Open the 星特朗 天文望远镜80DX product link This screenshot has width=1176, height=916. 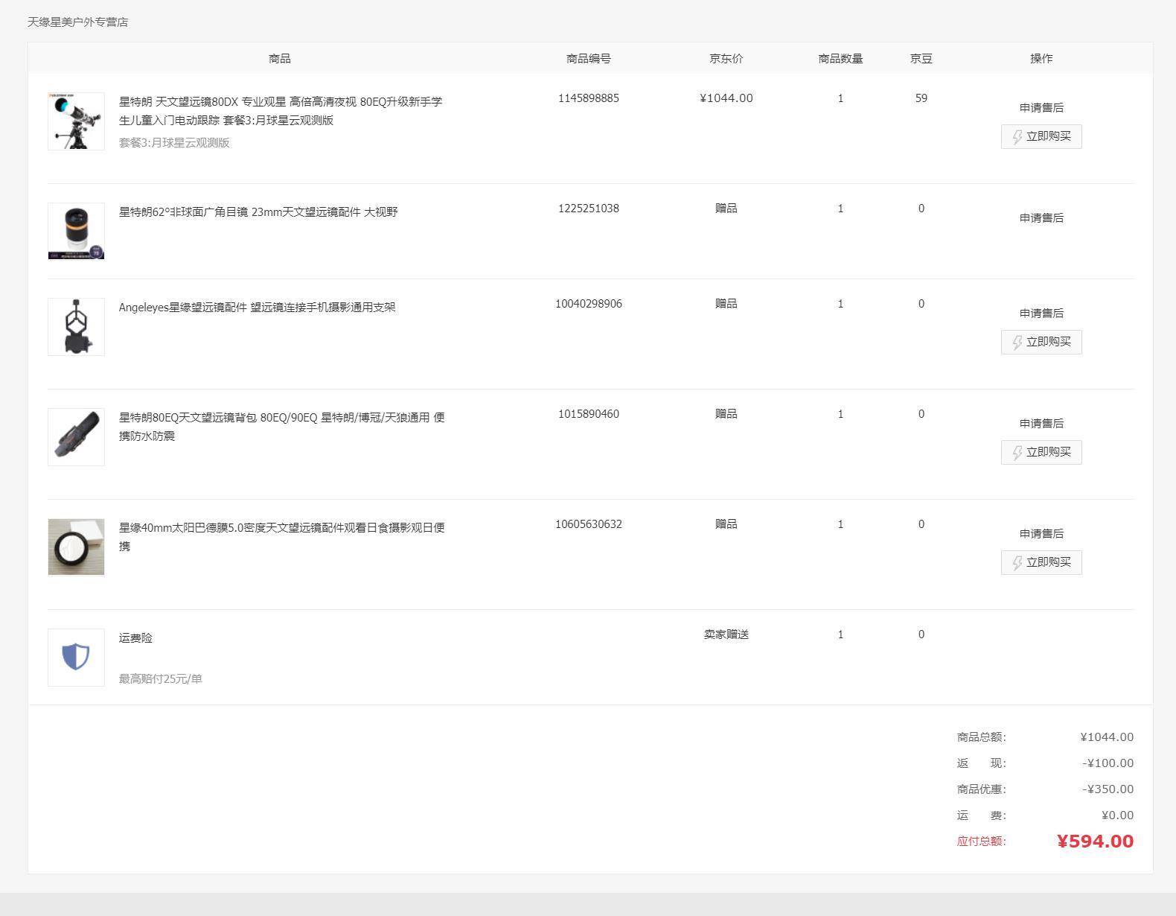tap(281, 111)
